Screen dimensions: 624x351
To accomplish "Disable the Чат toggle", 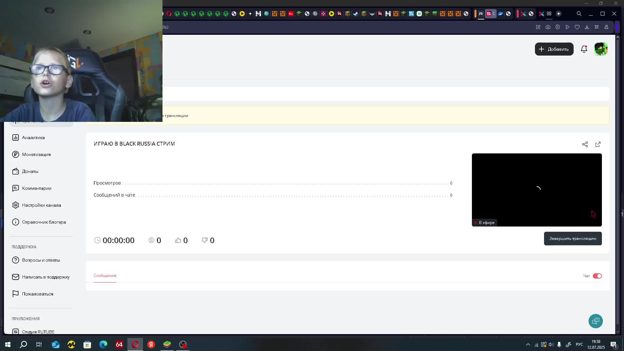I will tap(597, 276).
